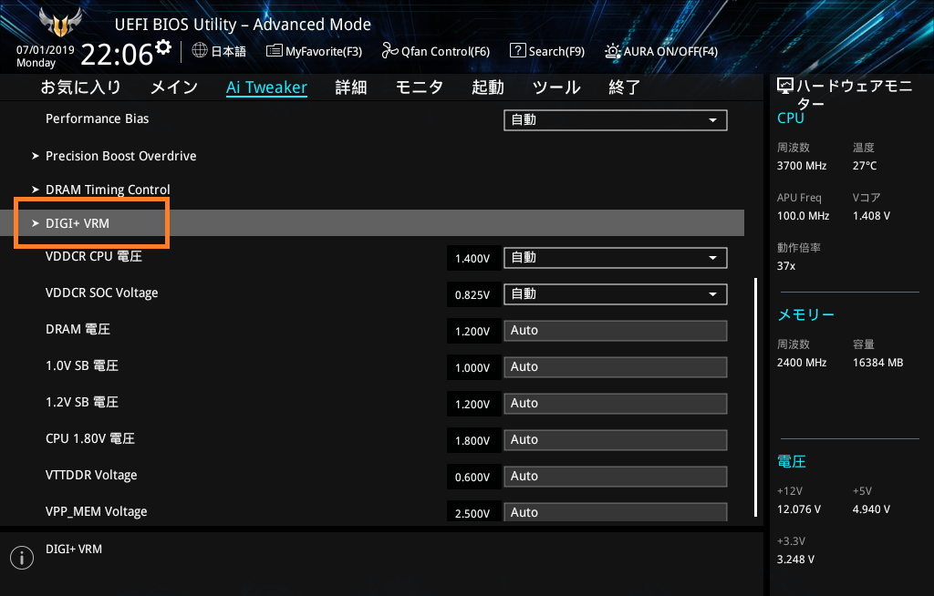Viewport: 934px width, 596px height.
Task: Open the ツール tab
Action: pos(556,87)
